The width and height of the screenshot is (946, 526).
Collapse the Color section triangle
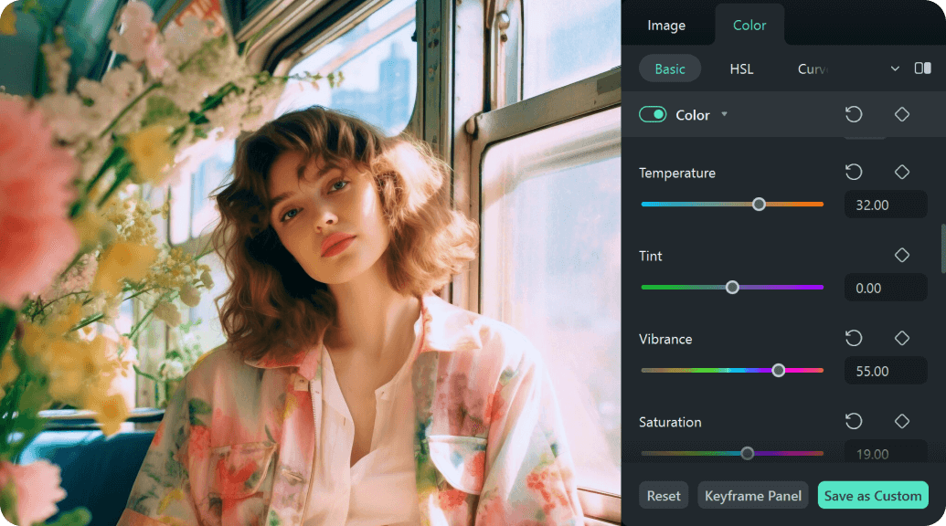pos(724,114)
